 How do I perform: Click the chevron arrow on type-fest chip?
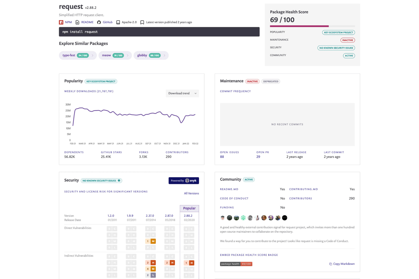click(x=93, y=55)
